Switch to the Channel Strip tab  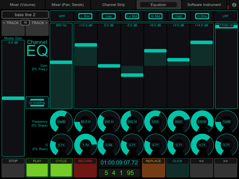pos(114,5)
